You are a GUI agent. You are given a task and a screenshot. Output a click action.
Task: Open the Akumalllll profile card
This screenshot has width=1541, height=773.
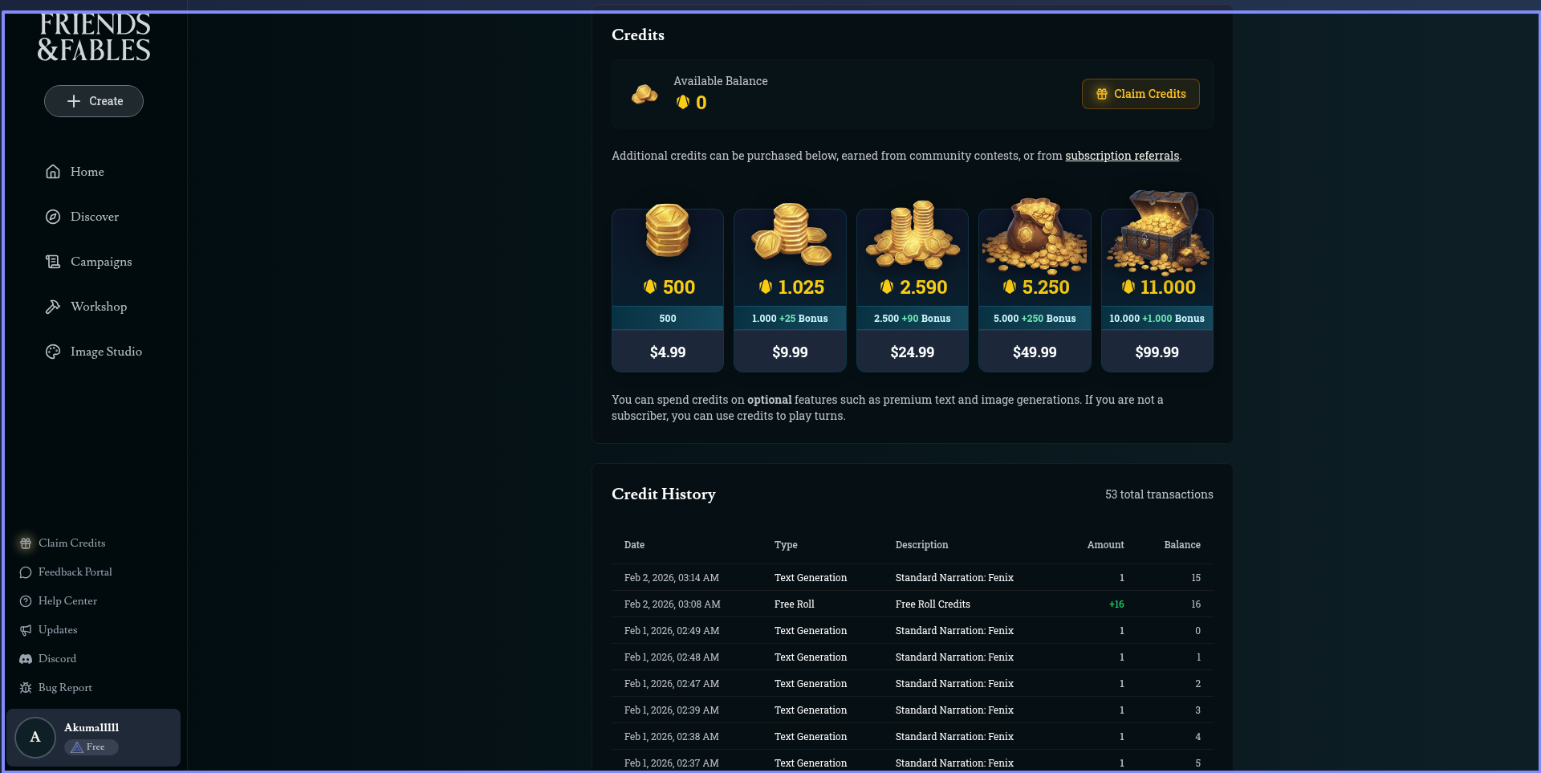93,737
